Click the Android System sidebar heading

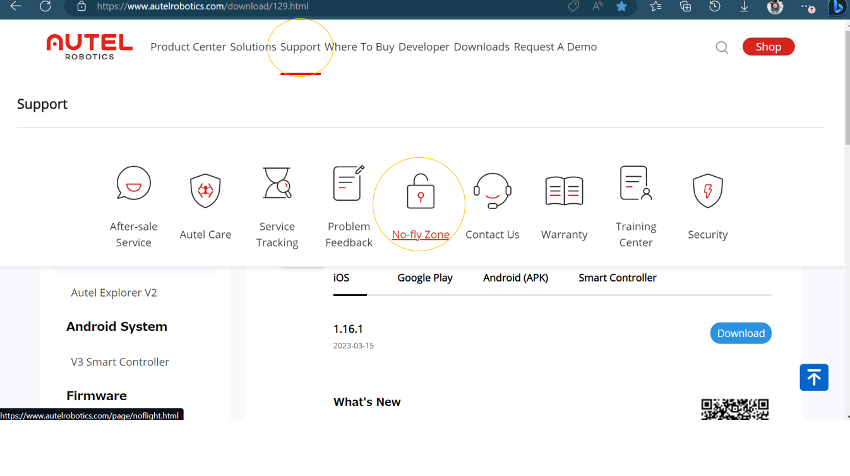117,326
